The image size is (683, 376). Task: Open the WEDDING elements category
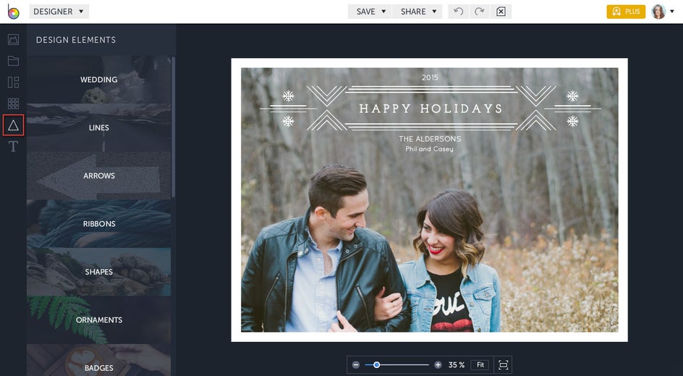tap(99, 80)
